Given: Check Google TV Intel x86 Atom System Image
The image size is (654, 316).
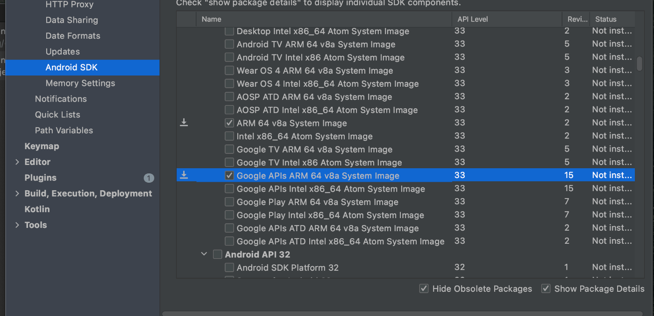Looking at the screenshot, I should pyautogui.click(x=229, y=162).
